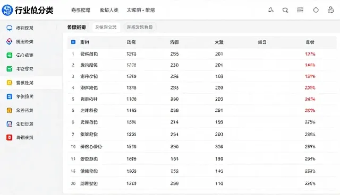The width and height of the screenshot is (340, 195).
Task: Click green icon beside the "C/O" sidebar label
Action: 10,55
